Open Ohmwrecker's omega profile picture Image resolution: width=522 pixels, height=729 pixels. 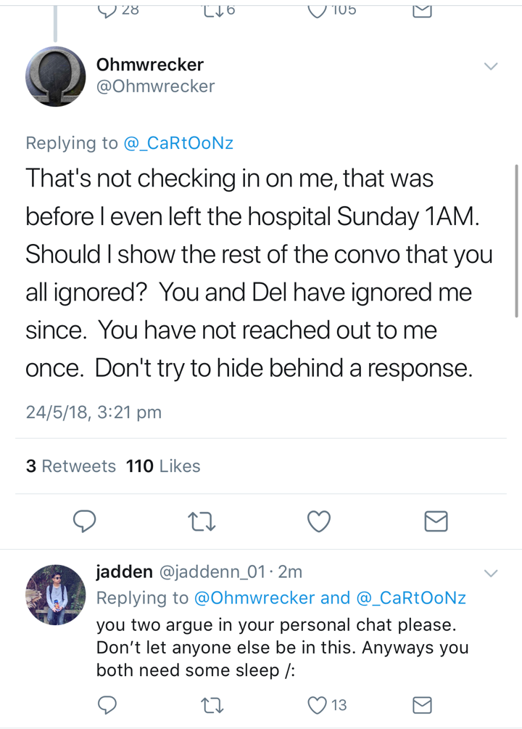55,76
